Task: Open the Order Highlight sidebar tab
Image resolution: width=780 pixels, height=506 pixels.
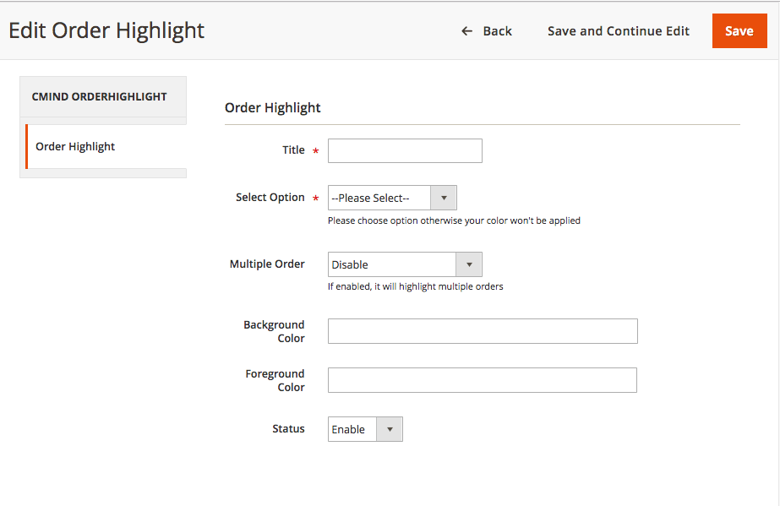Action: tap(75, 146)
